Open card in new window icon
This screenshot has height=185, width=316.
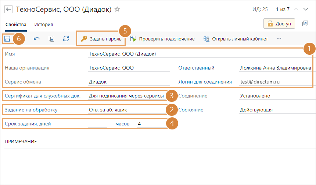point(305,24)
